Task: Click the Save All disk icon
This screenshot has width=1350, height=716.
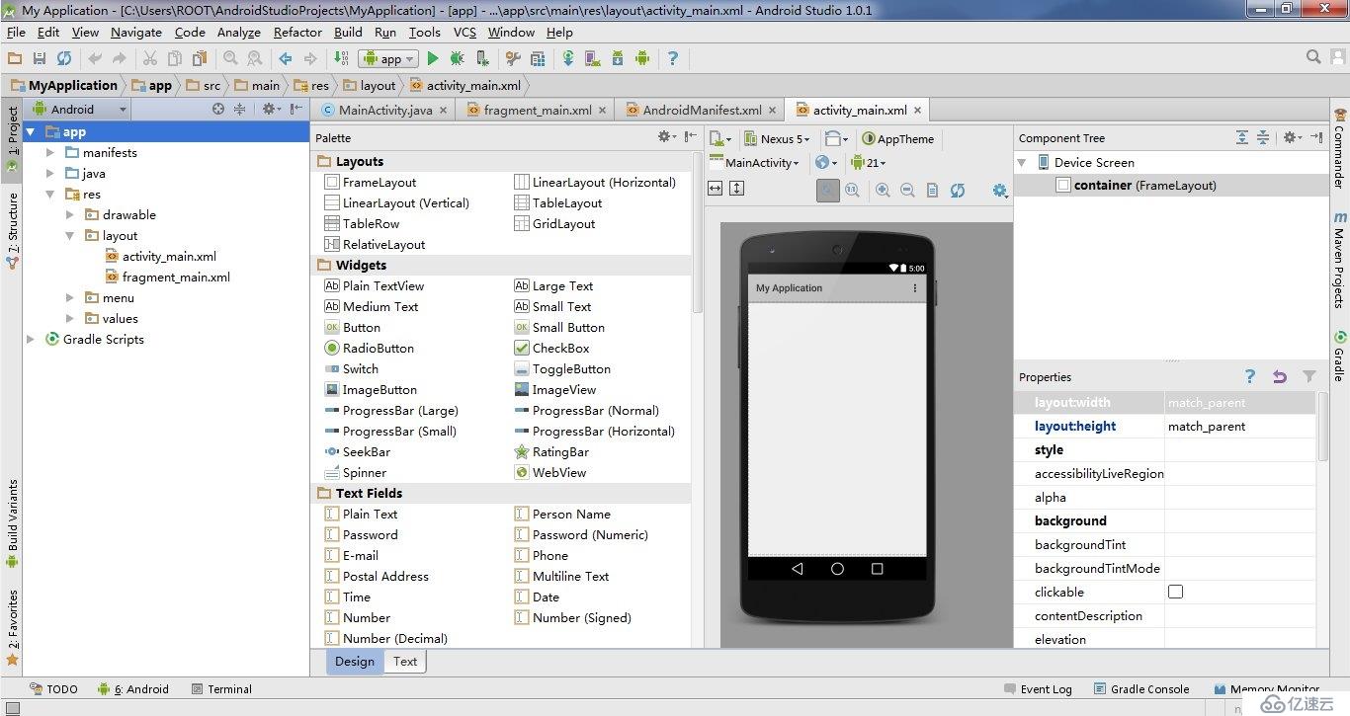Action: coord(40,59)
